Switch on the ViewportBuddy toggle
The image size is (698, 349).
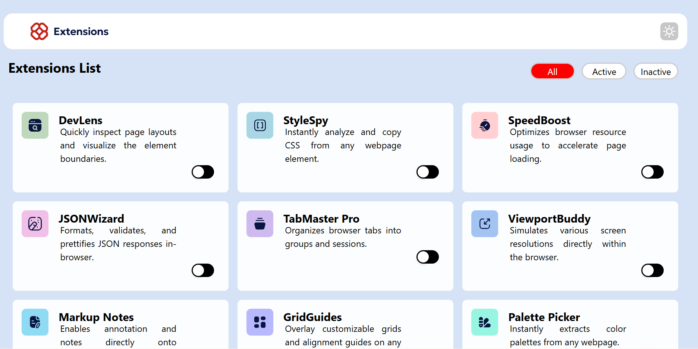click(653, 270)
